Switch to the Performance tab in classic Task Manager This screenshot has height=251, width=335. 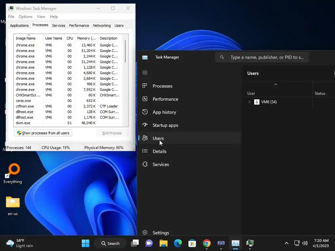(79, 25)
